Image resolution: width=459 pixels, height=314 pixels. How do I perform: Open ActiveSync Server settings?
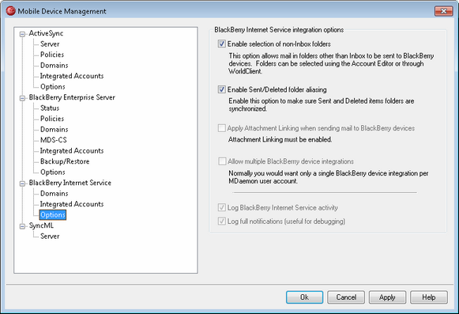(50, 44)
